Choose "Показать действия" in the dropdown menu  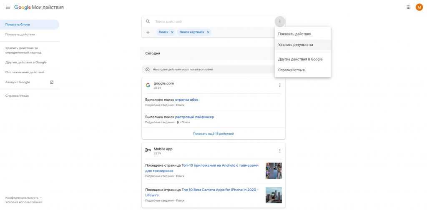coord(294,34)
